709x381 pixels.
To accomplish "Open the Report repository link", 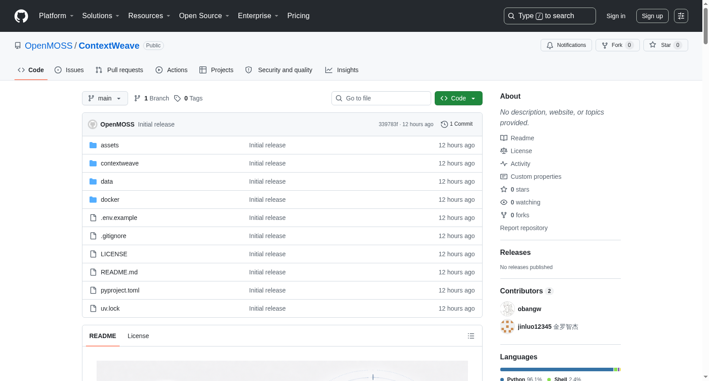I will pyautogui.click(x=524, y=228).
